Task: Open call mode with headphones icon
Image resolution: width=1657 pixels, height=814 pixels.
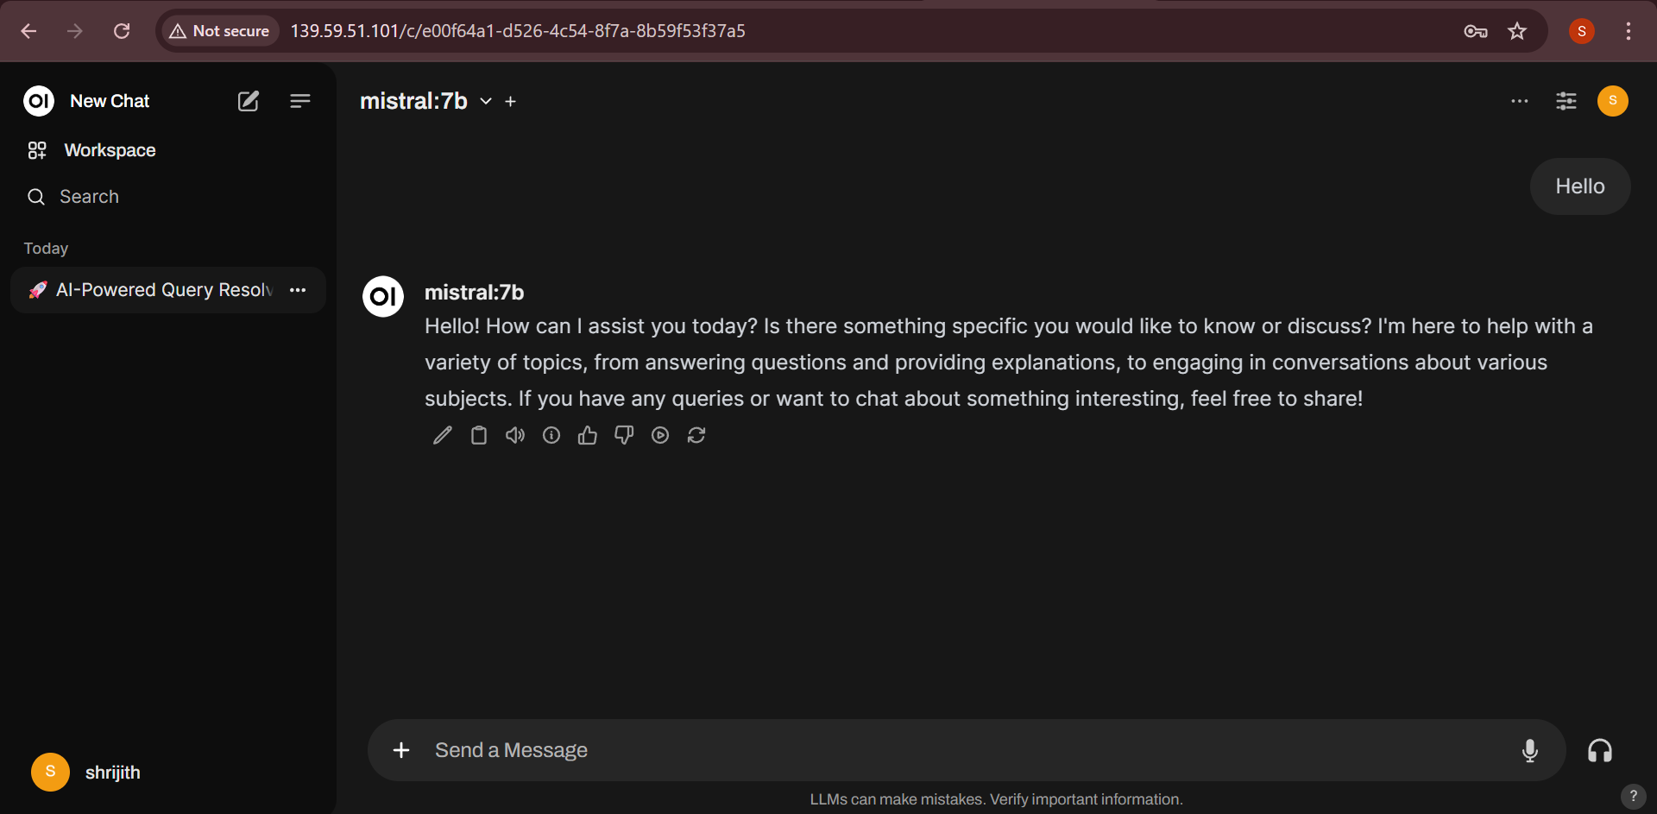Action: tap(1599, 751)
